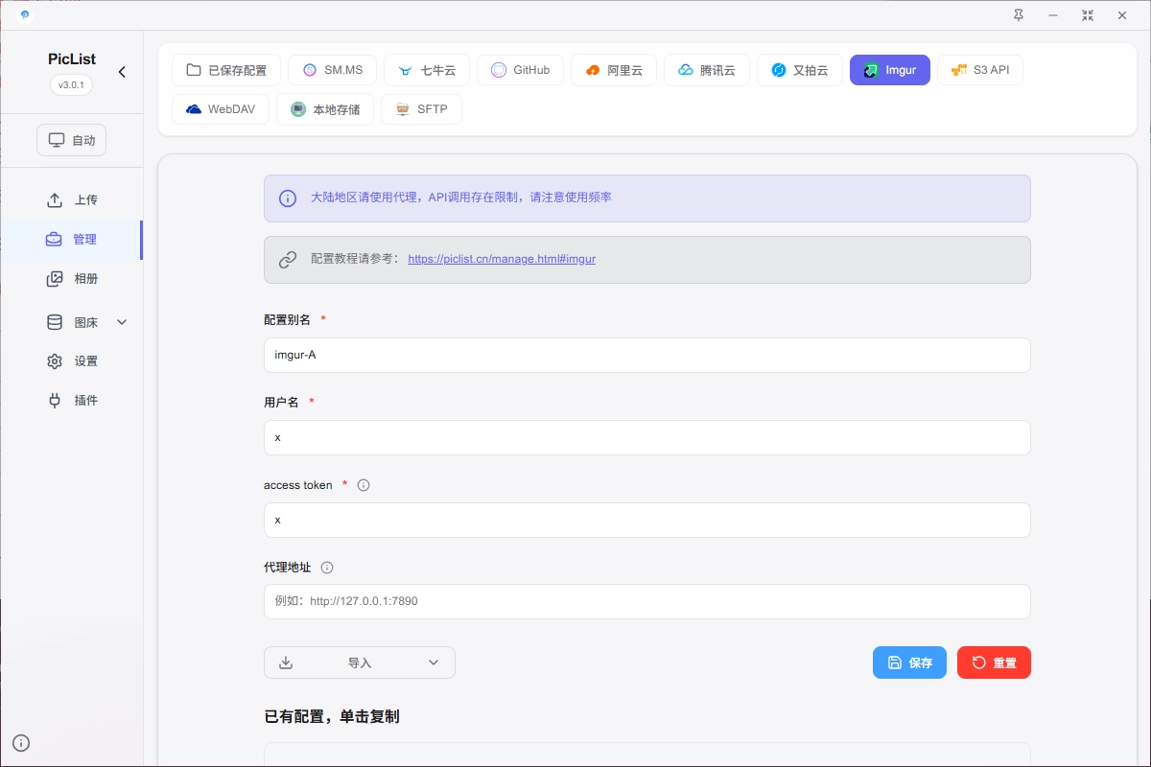Screen dimensions: 1151x767
Task: Click the PicList app logo icon
Action: point(24,15)
